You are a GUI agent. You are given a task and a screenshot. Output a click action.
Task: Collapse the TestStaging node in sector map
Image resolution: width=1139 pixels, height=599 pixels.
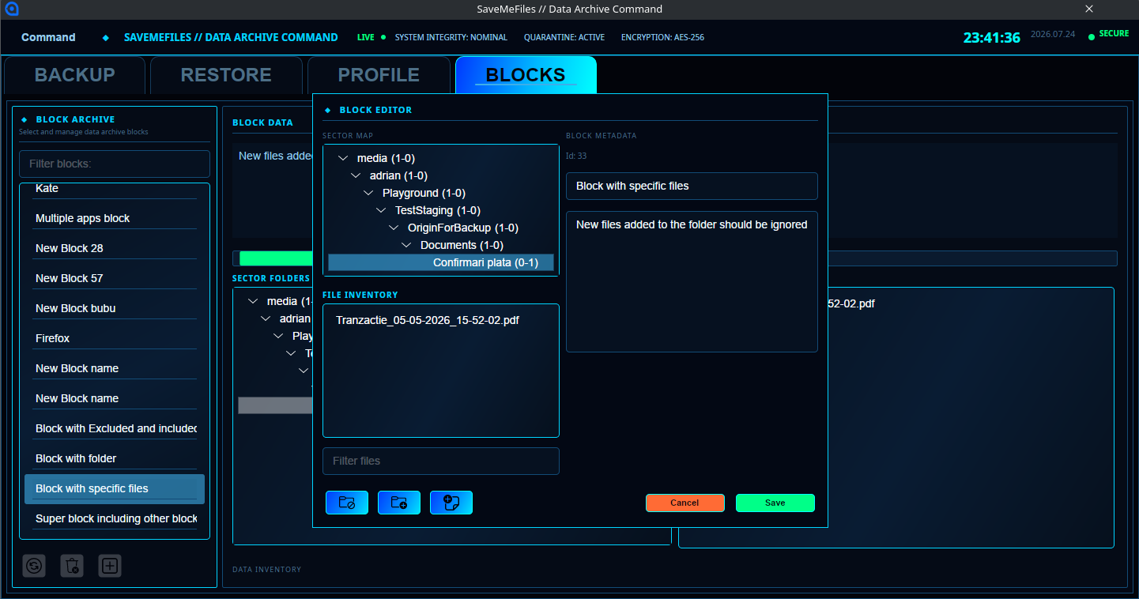(381, 211)
